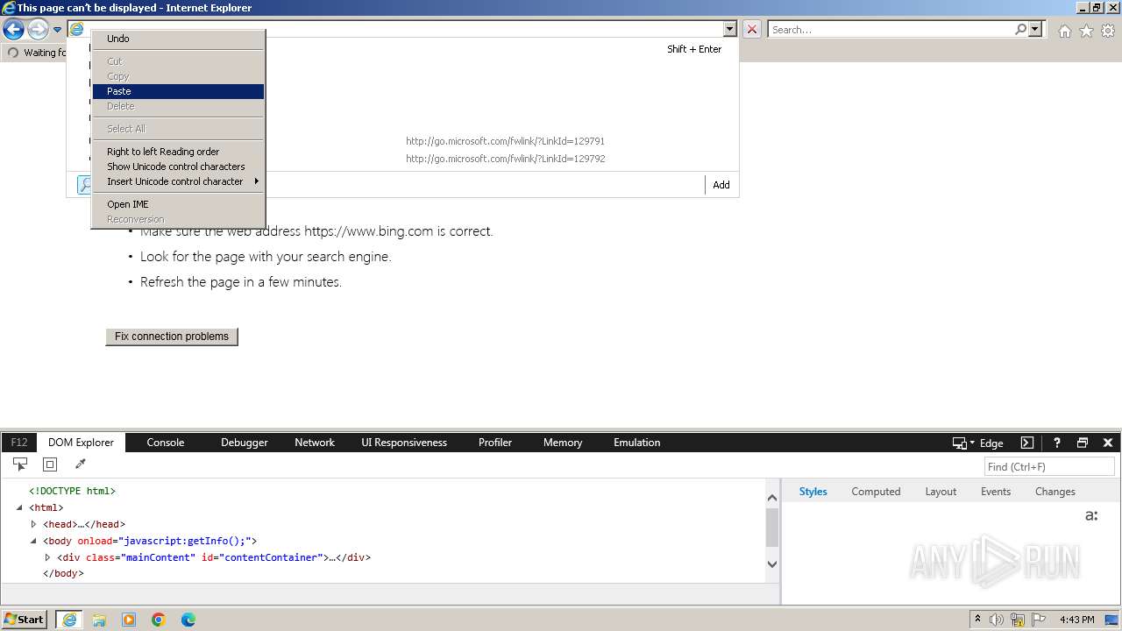Image resolution: width=1122 pixels, height=631 pixels.
Task: Switch to the Memory tab
Action: click(563, 443)
